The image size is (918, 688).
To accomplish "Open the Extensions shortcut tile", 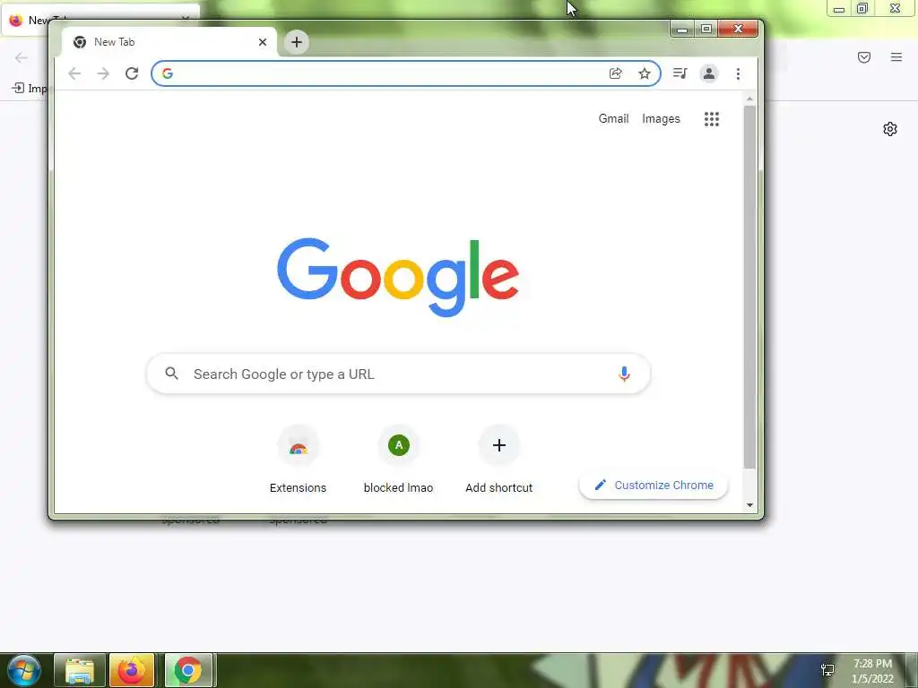I will (x=298, y=460).
